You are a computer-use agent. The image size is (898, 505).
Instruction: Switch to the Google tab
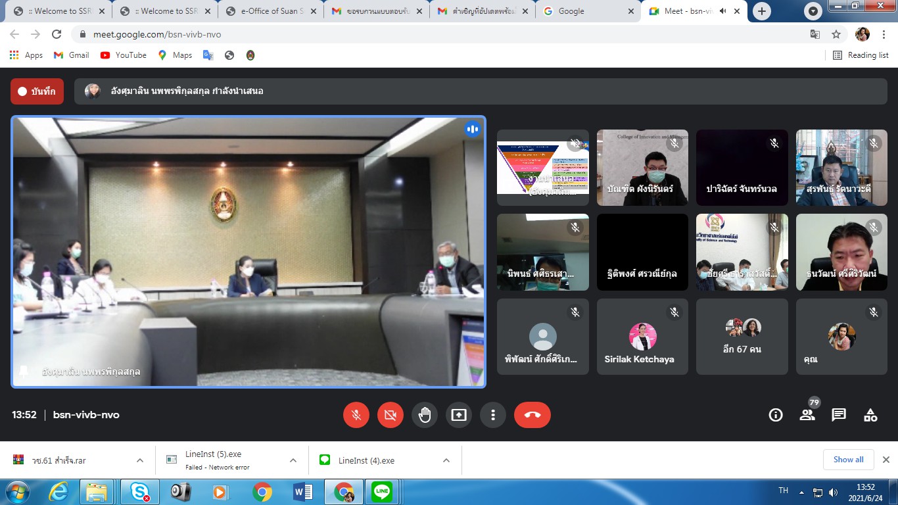[x=585, y=11]
